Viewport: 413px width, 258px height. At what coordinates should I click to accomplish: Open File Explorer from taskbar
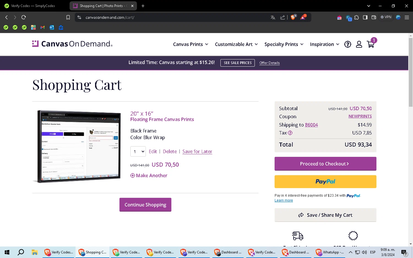coord(34,252)
